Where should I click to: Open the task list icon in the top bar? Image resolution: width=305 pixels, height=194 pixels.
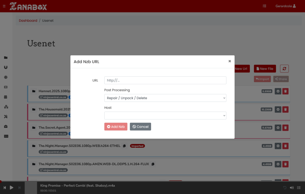tap(264, 6)
